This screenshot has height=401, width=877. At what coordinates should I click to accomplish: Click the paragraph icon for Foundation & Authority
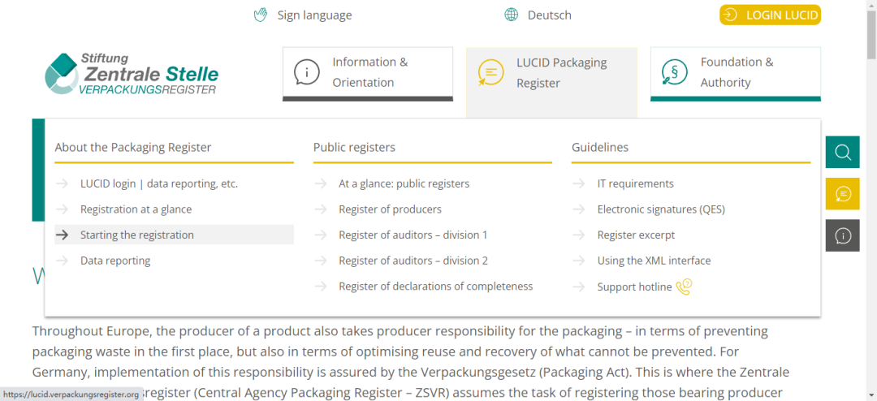[675, 72]
